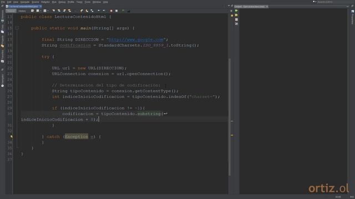Screen dimensions: 355x199
Task: Click the Find Previous Occurrence icon
Action: click(59, 11)
